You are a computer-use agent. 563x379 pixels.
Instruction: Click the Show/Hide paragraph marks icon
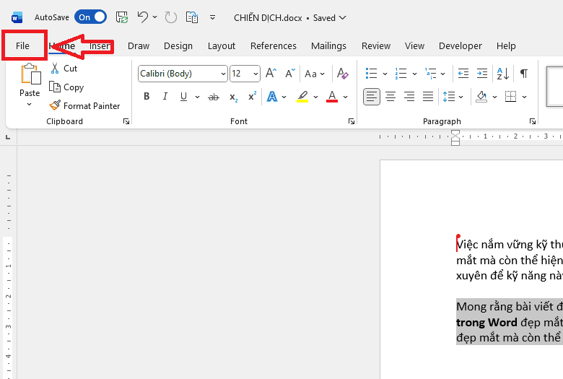pyautogui.click(x=524, y=74)
